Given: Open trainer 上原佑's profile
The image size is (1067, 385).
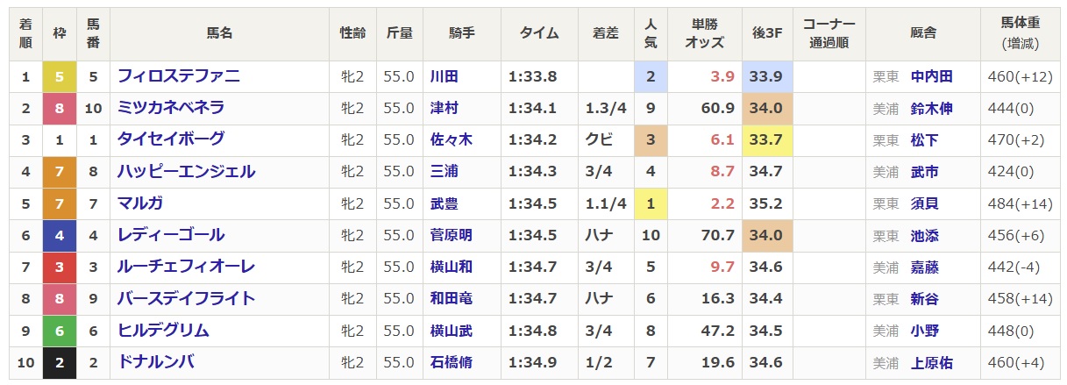Looking at the screenshot, I should 931,362.
